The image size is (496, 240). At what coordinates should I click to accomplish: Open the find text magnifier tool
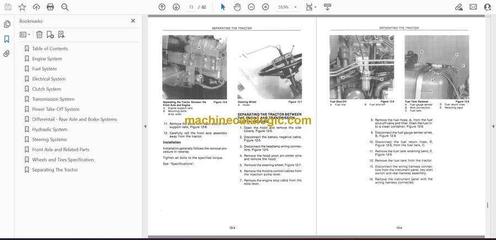coord(65,7)
